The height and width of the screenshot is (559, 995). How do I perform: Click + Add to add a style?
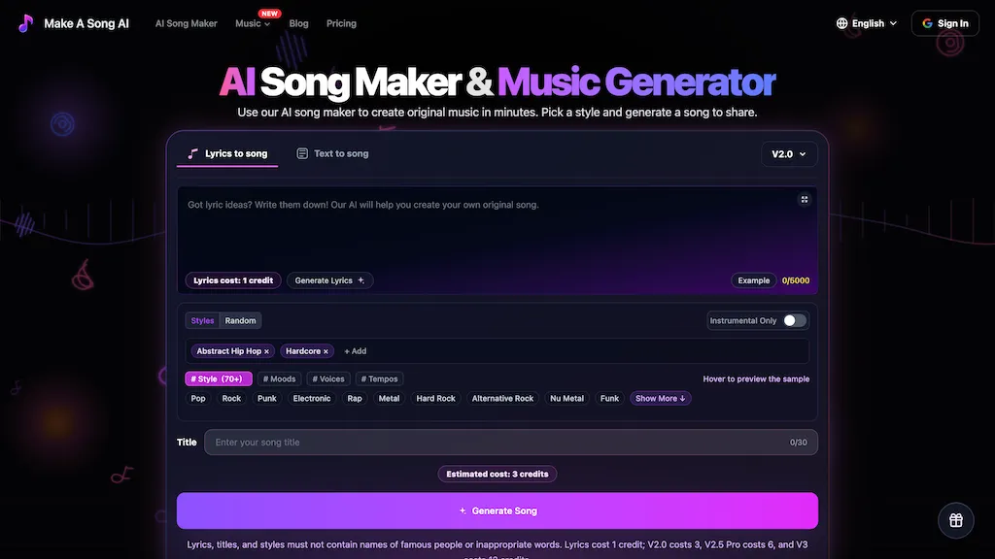click(x=355, y=351)
